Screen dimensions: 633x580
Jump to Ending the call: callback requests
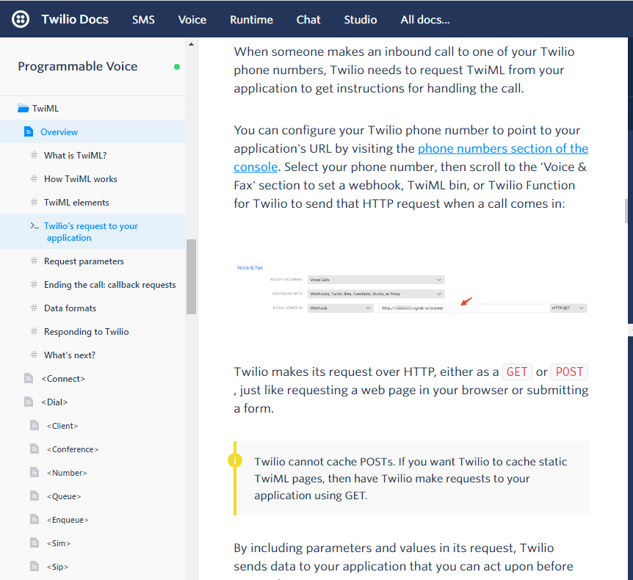pos(110,285)
